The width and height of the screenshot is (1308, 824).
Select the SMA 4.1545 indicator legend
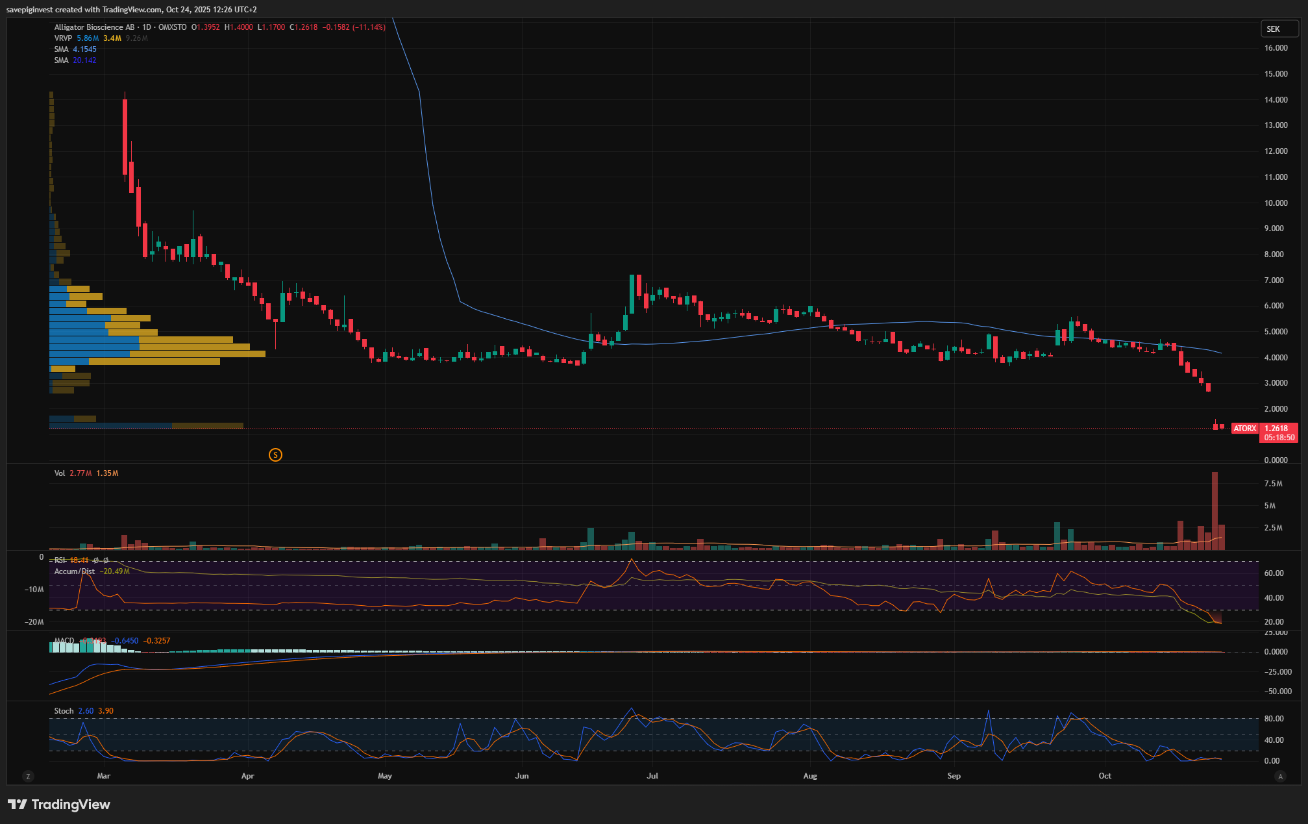62,49
